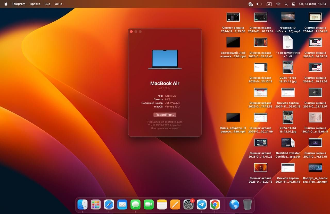
Task: Select screenshot Снимок экрана 2025-0...20.24.59
Action: [260, 123]
